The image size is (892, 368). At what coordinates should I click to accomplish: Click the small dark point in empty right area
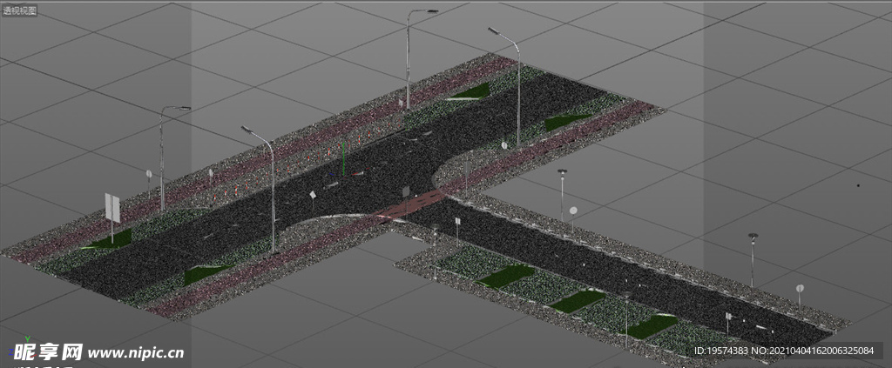pos(858,185)
